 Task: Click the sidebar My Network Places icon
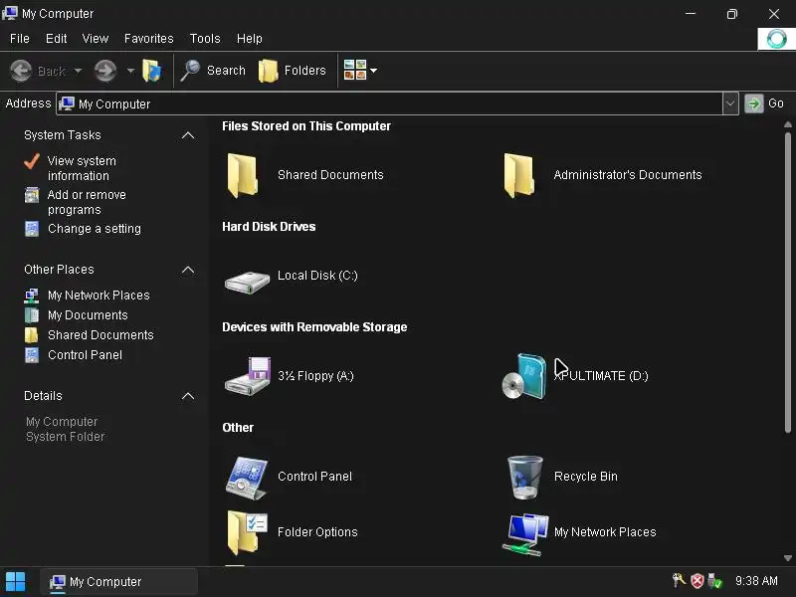pos(32,296)
